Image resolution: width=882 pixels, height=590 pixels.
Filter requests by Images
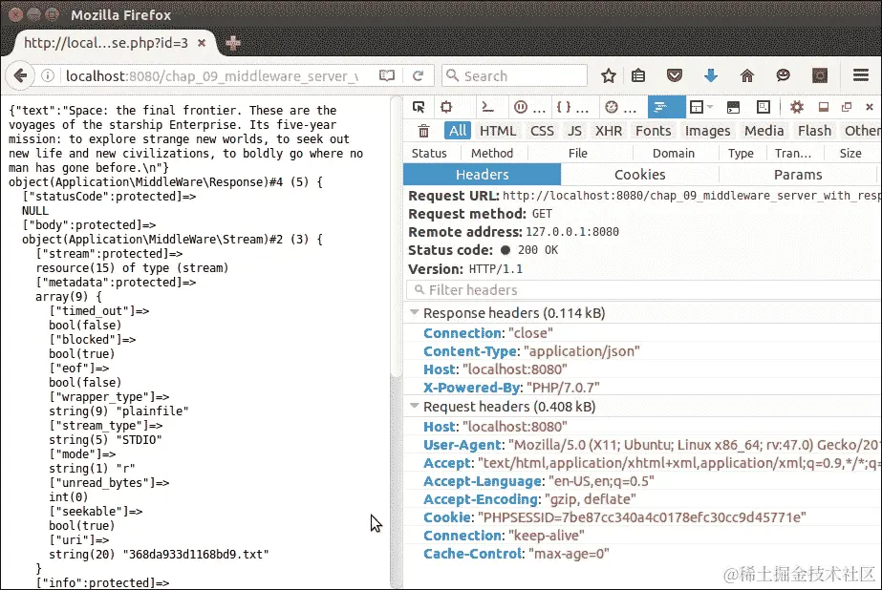(708, 131)
